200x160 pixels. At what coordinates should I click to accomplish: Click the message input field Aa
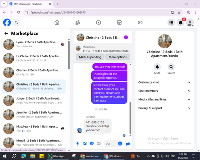tap(111, 144)
